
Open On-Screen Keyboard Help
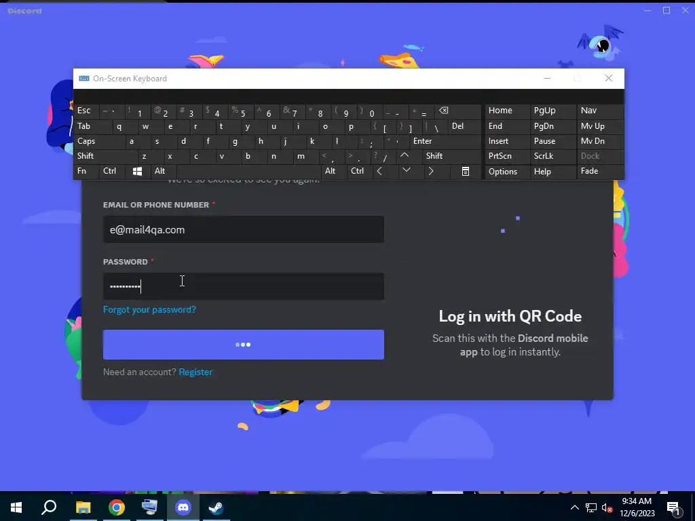click(552, 172)
